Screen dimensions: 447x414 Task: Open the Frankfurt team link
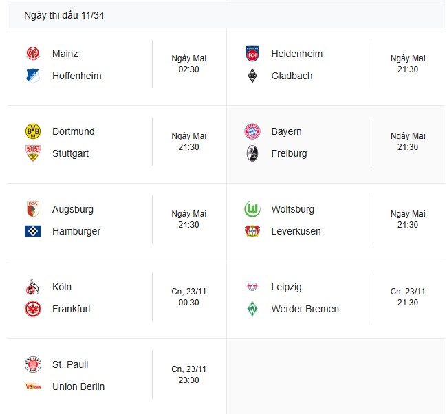tap(72, 309)
